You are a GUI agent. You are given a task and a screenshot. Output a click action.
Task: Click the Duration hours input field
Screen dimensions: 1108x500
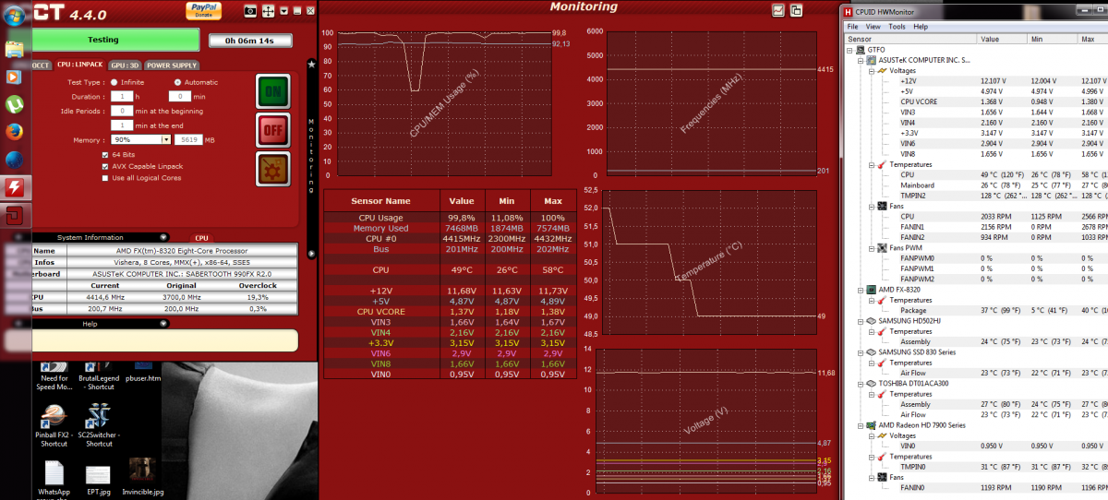121,96
